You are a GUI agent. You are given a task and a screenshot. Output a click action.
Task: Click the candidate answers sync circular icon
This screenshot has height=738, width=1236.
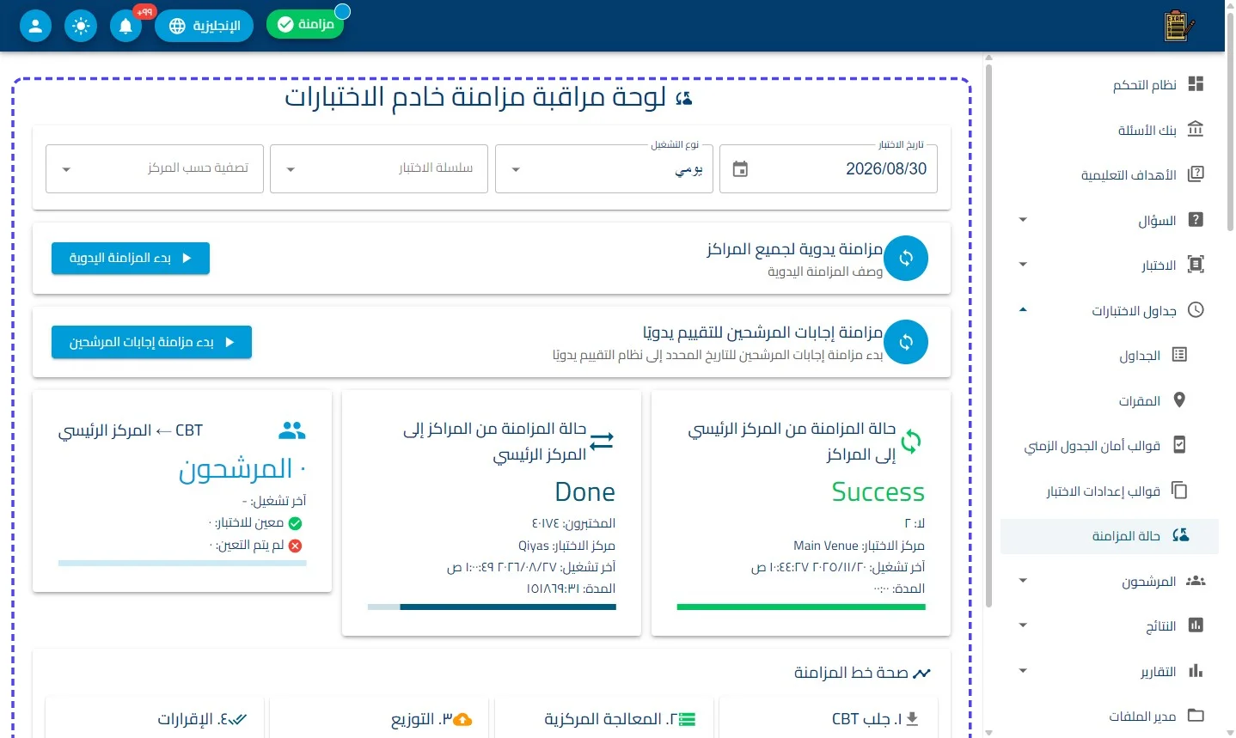pos(906,342)
